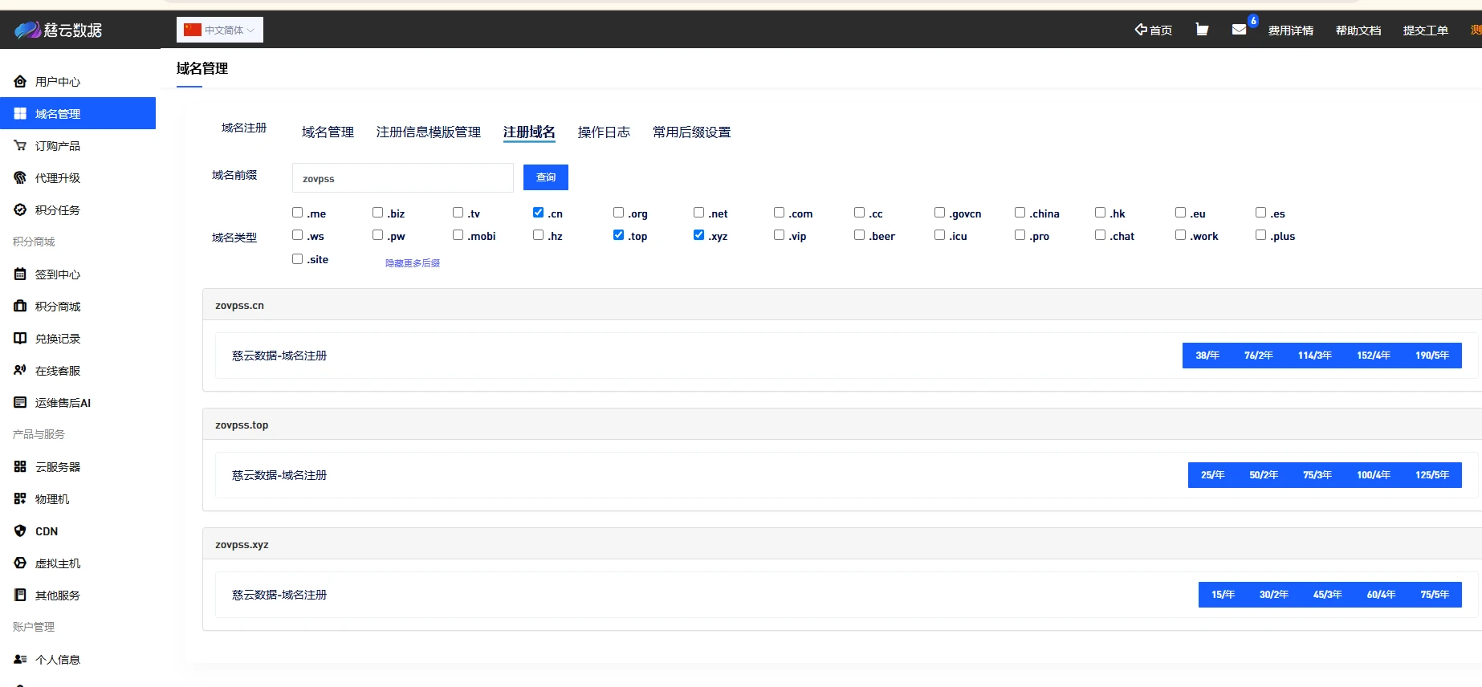Switch to the 操作日志 tab

tap(603, 132)
